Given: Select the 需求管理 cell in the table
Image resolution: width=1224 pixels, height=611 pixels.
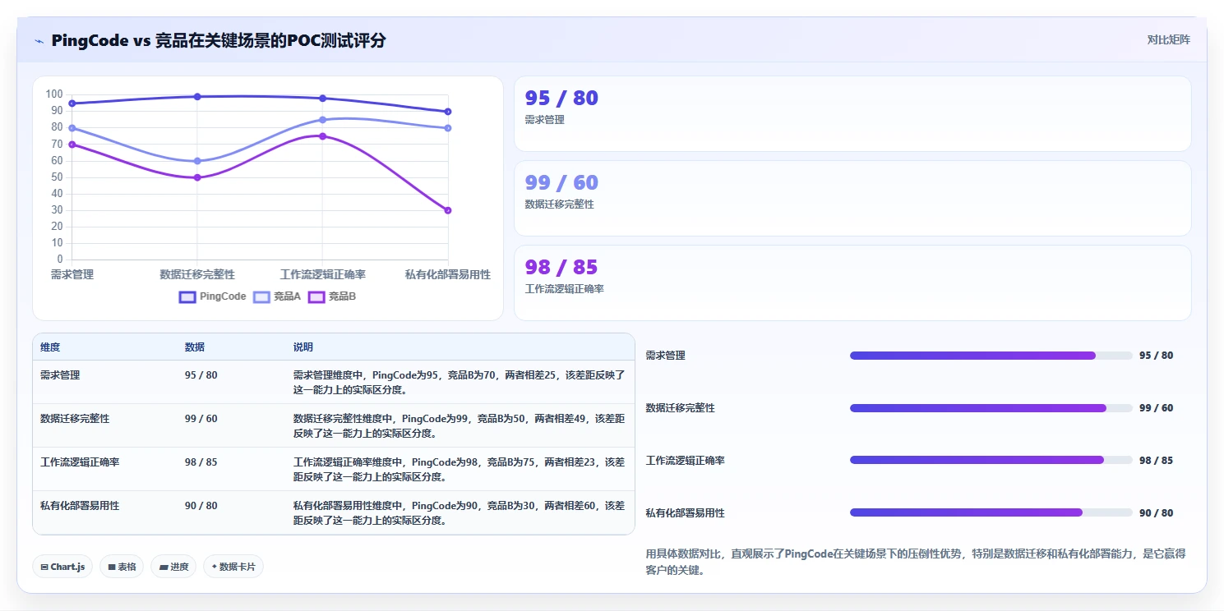Looking at the screenshot, I should (x=60, y=375).
